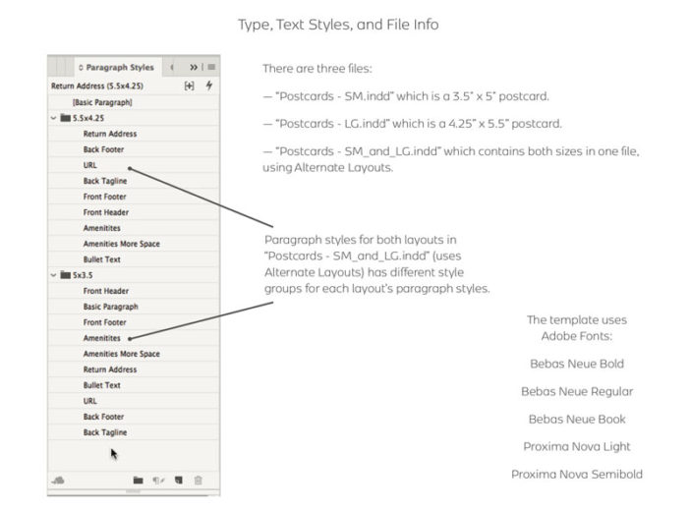
Task: Create new style group folder icon
Action: click(139, 480)
